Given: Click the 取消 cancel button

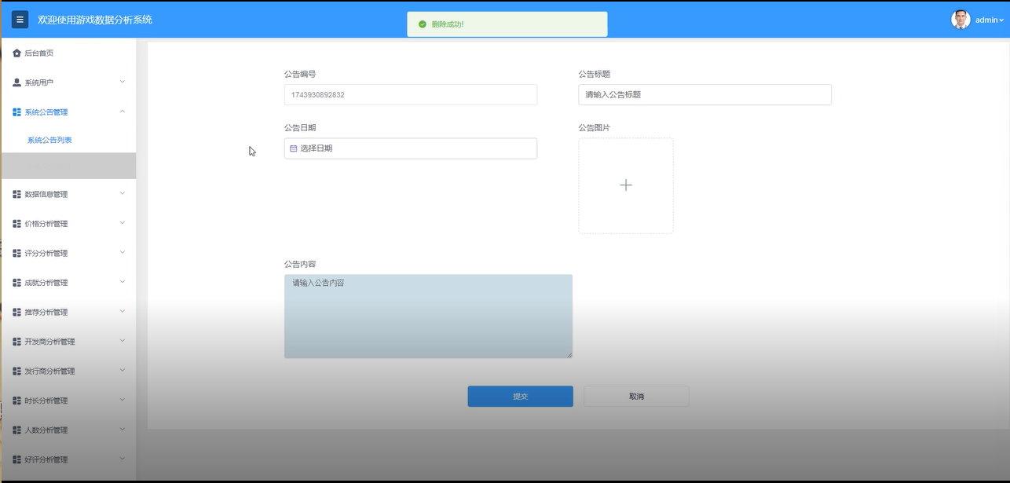Looking at the screenshot, I should [x=635, y=396].
